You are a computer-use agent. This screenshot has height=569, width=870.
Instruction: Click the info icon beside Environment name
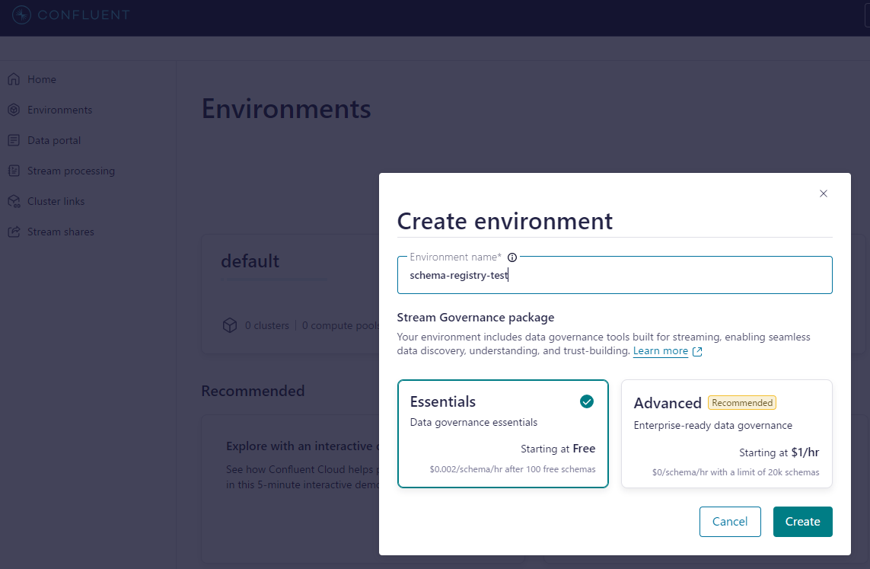click(512, 257)
